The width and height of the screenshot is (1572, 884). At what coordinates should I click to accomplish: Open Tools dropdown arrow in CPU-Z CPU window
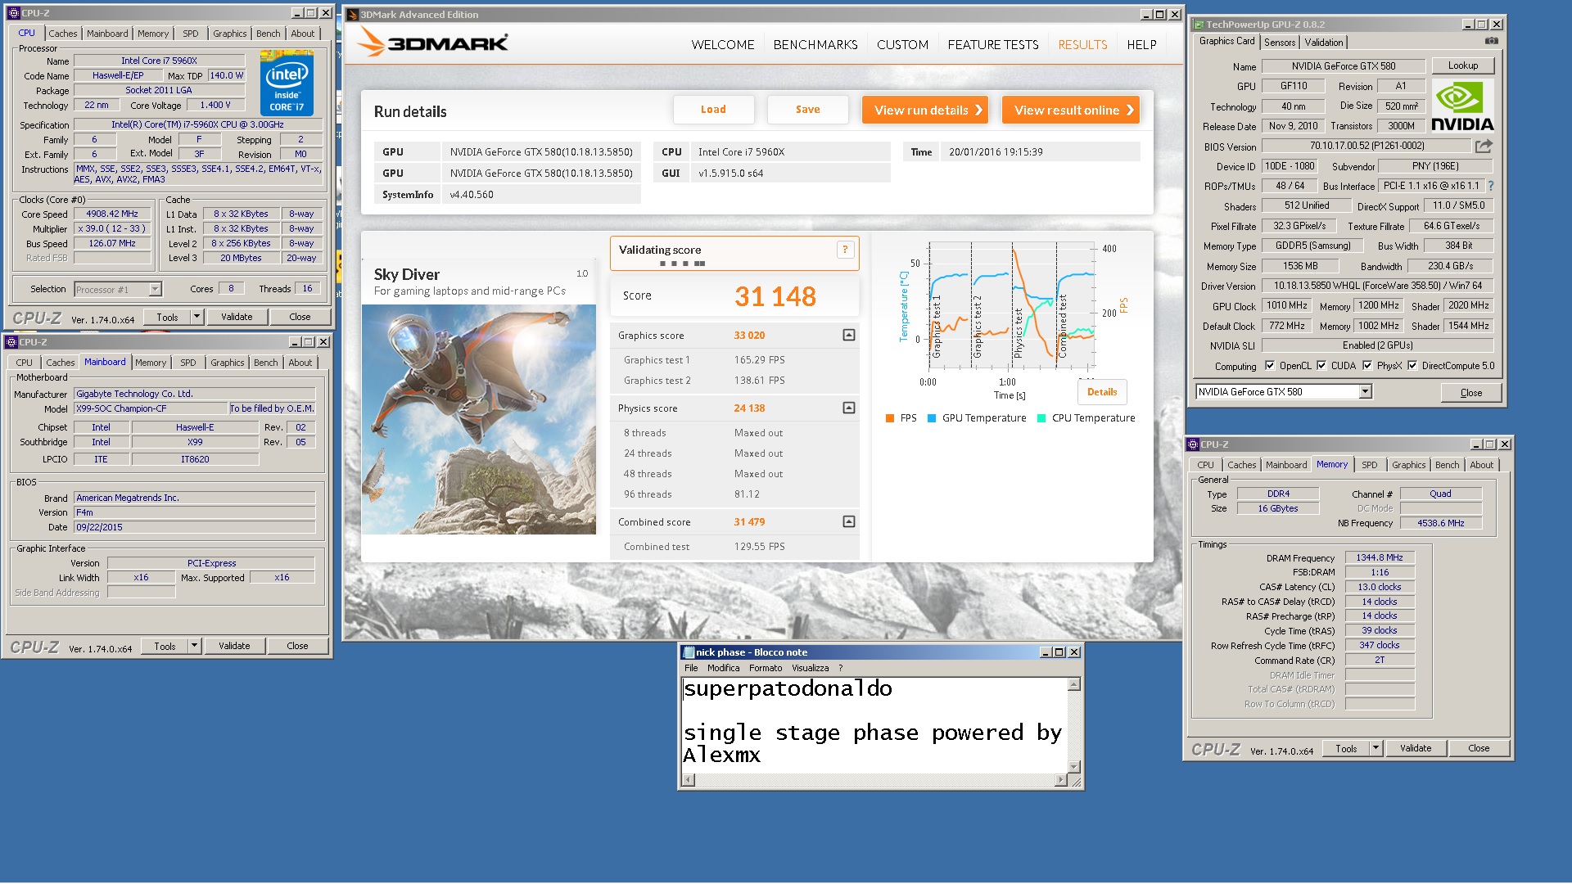tap(196, 317)
